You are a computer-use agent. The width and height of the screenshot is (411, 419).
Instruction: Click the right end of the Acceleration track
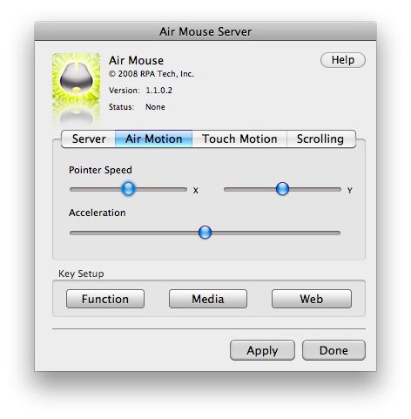point(338,233)
